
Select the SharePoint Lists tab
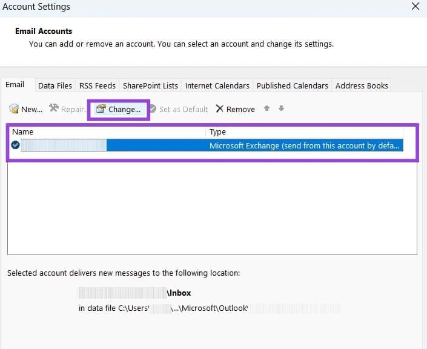[150, 85]
